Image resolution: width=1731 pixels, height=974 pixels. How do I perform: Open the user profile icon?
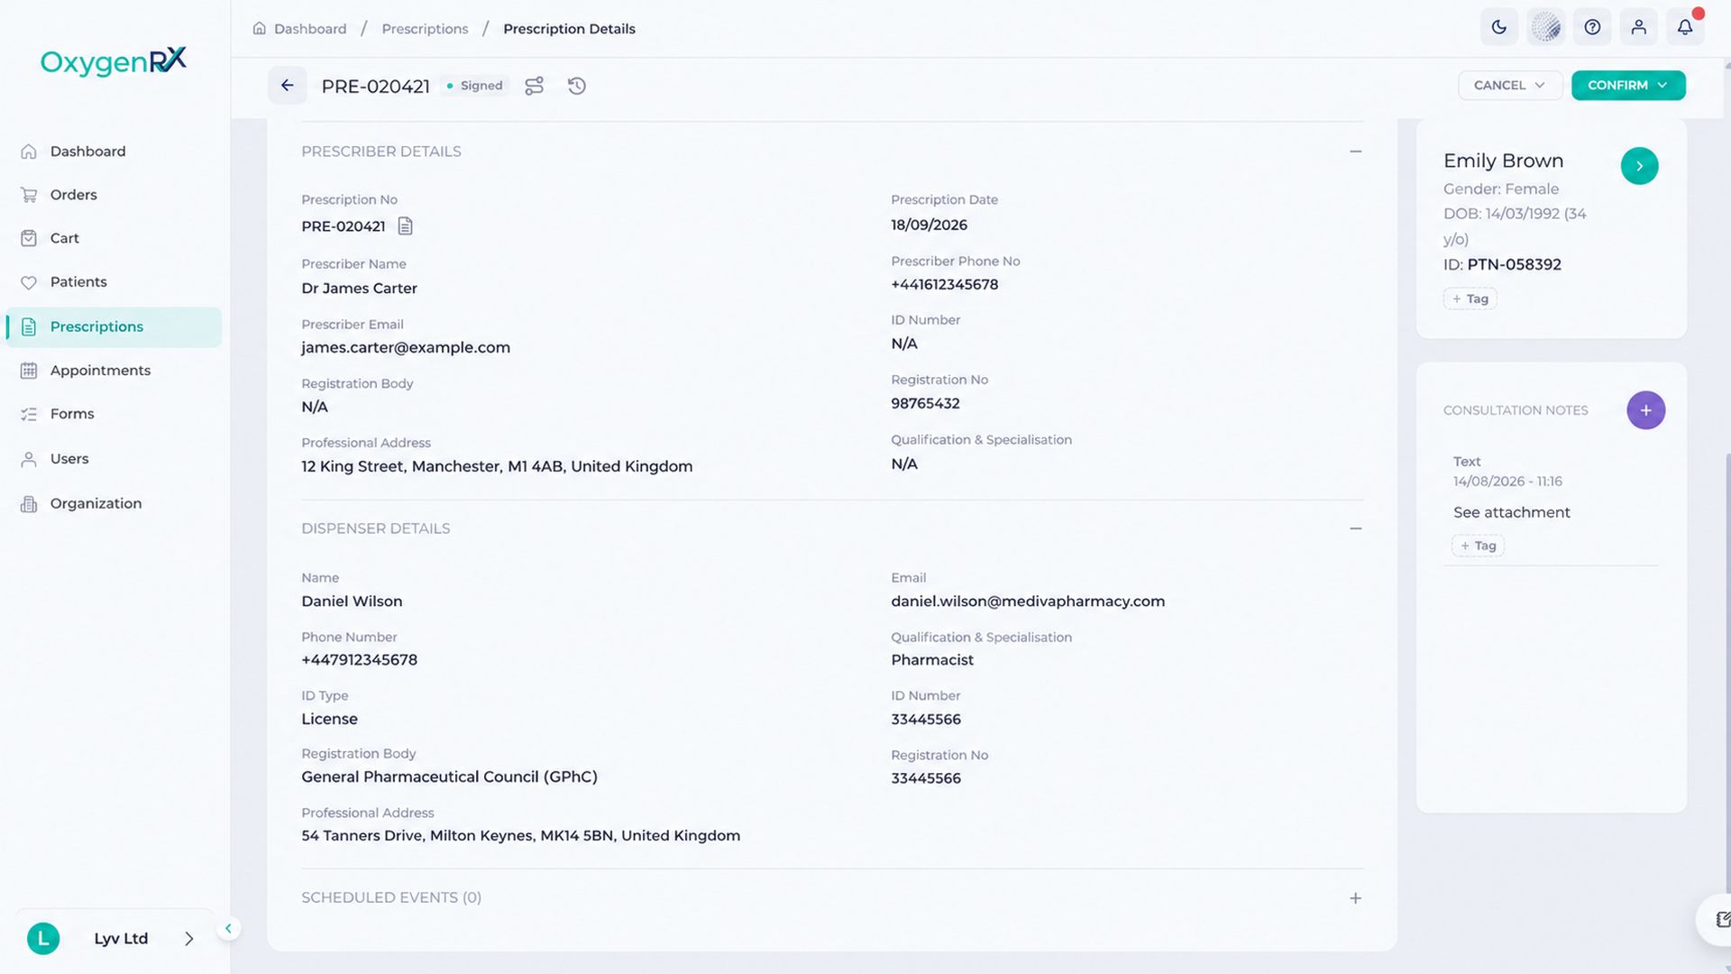(1639, 27)
